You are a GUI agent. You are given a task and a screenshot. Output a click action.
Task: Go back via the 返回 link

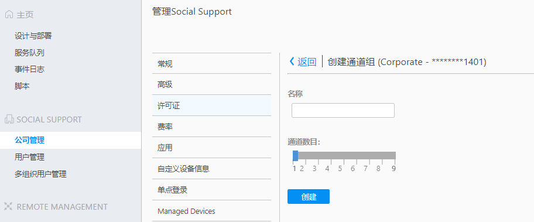(x=307, y=62)
